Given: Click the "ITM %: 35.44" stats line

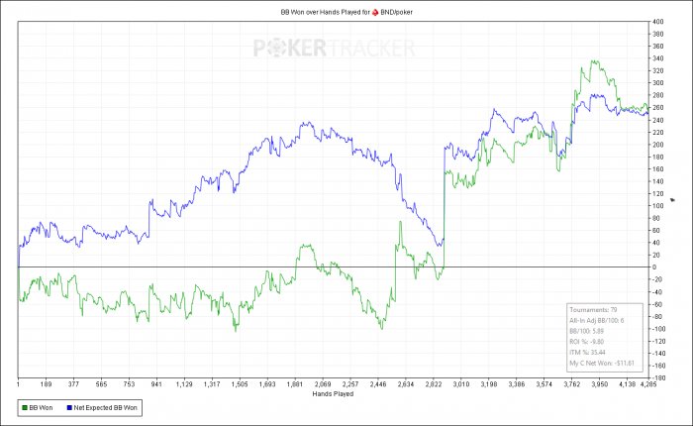Looking at the screenshot, I should click(x=587, y=352).
